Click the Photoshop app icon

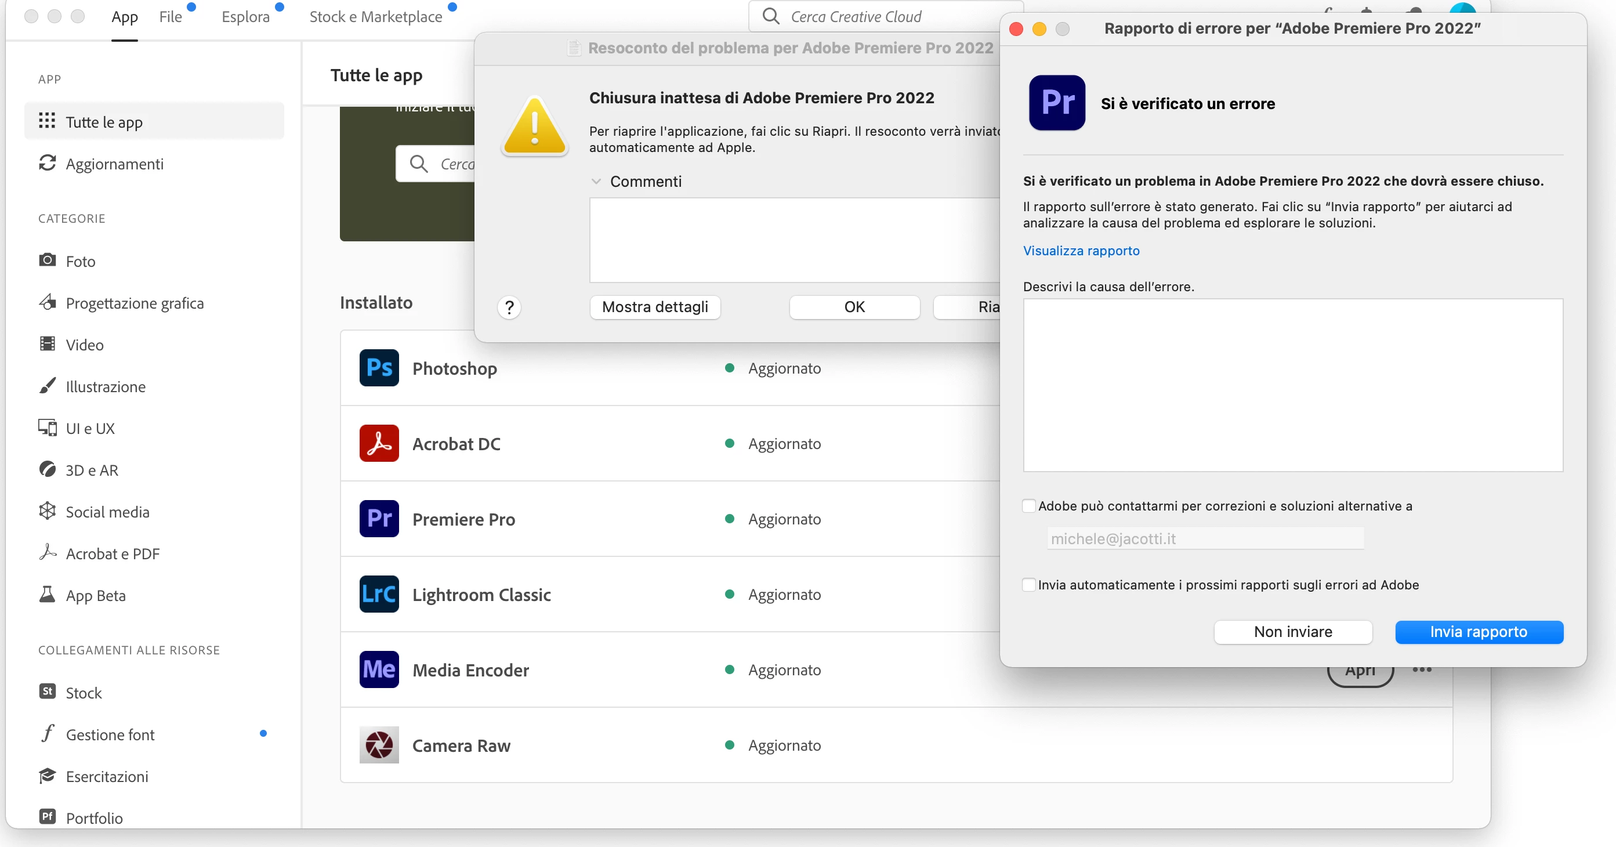(379, 368)
